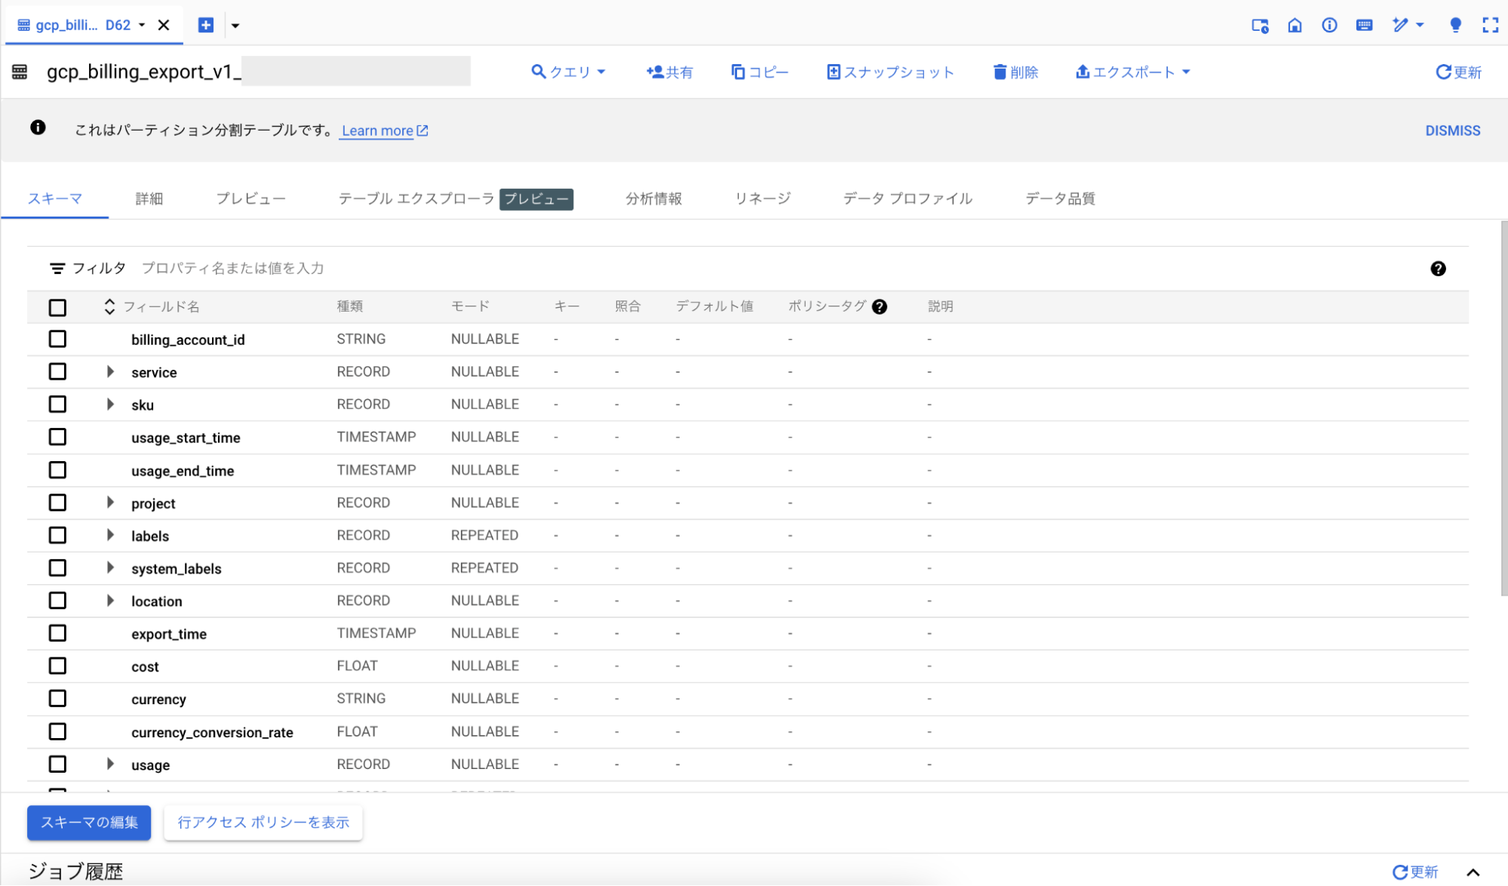The width and height of the screenshot is (1508, 886).
Task: Click the Snapshot (スナップショット) icon
Action: (x=834, y=72)
